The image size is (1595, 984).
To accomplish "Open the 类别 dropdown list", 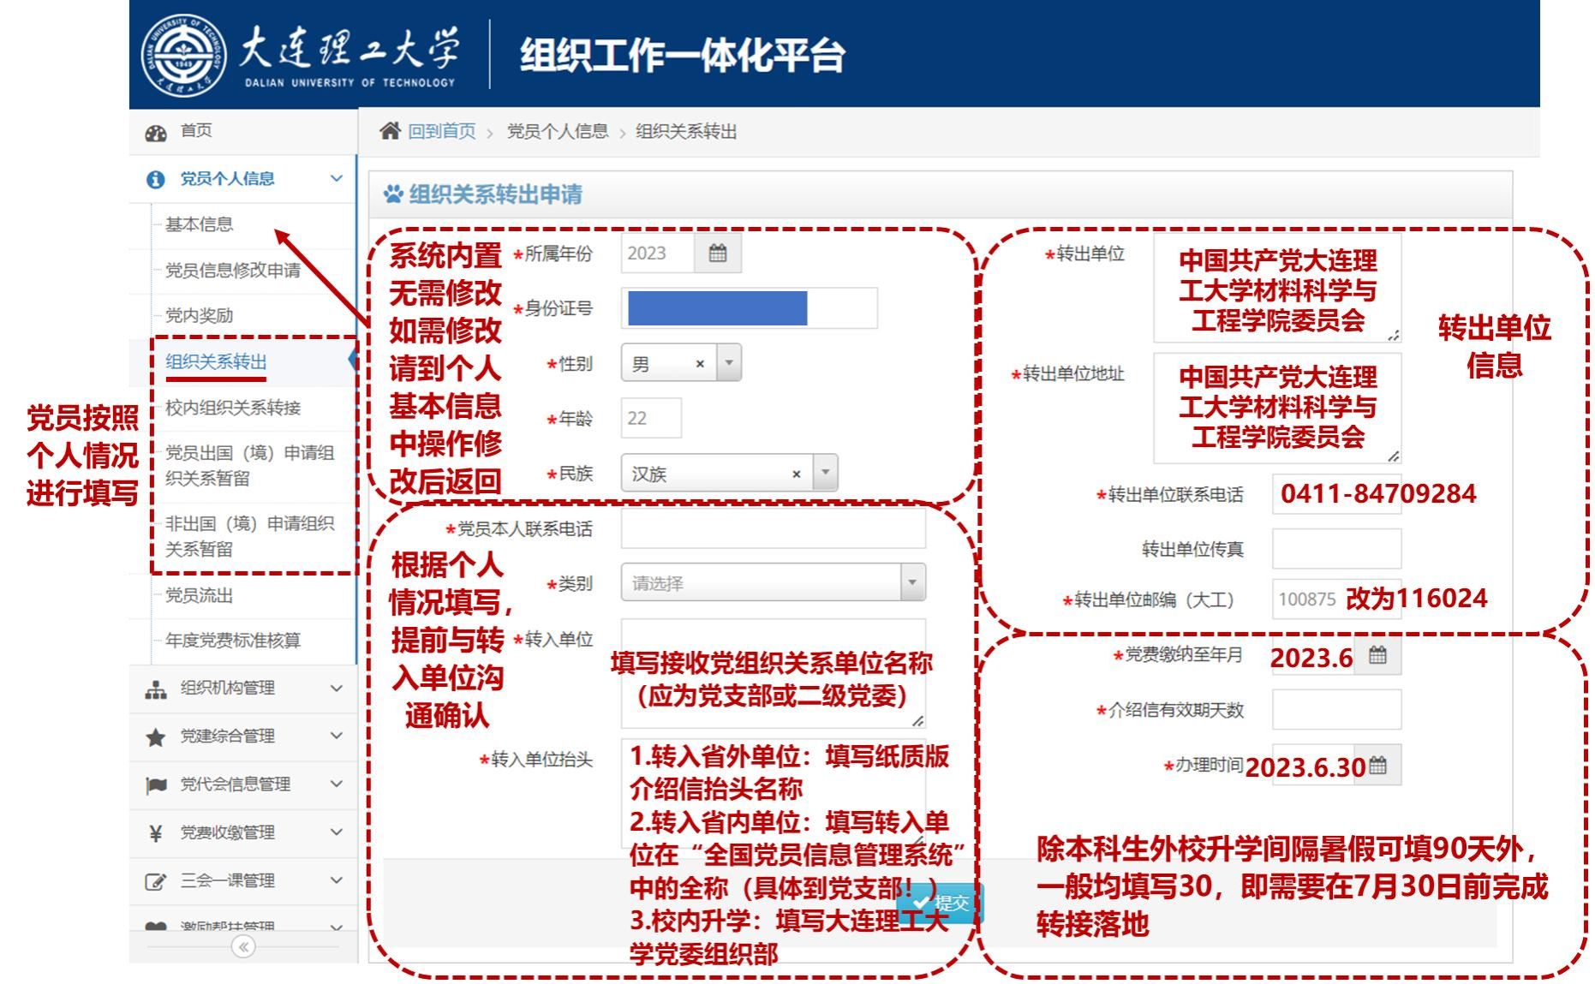I will point(911,583).
